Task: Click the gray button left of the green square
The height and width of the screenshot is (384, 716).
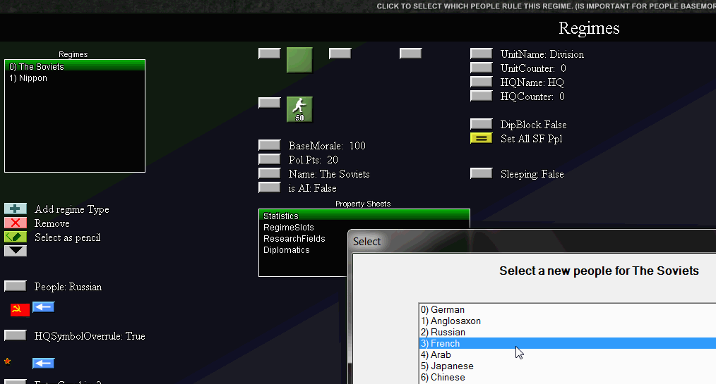Action: pyautogui.click(x=270, y=54)
